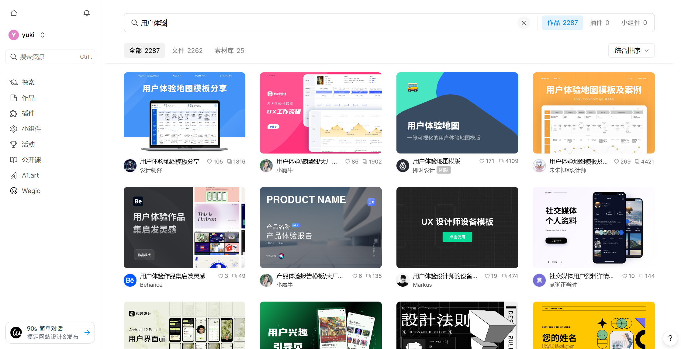Open A1.art in the sidebar
Screen dimensions: 681x349
coord(30,175)
